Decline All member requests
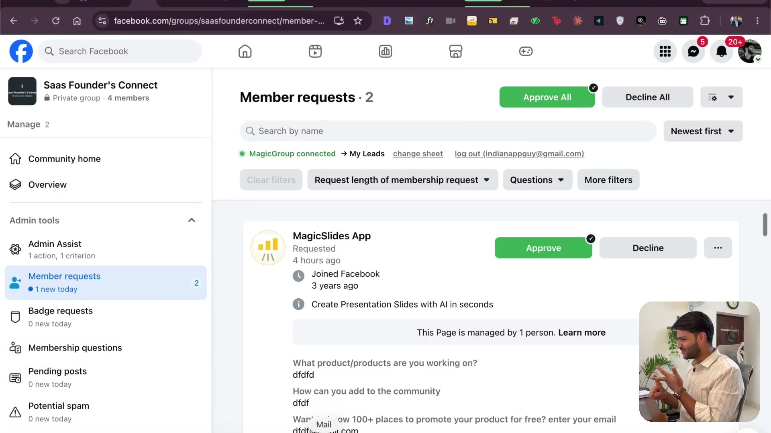Viewport: 771px width, 433px height. click(x=647, y=97)
